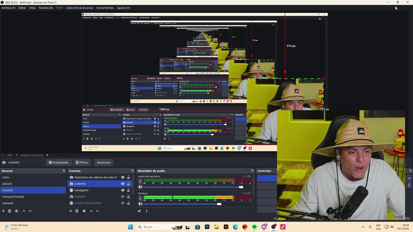
Task: Open options dots for Mic/Aux channel
Action: (140, 198)
